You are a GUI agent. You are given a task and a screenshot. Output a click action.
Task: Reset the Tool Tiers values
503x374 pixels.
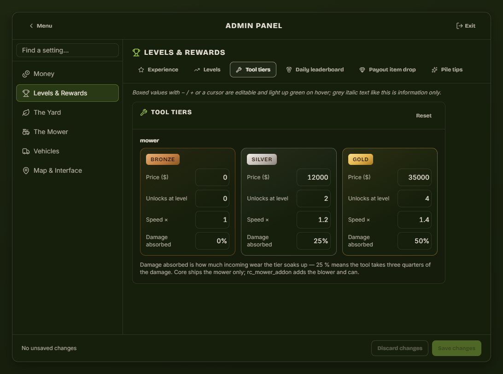point(424,116)
